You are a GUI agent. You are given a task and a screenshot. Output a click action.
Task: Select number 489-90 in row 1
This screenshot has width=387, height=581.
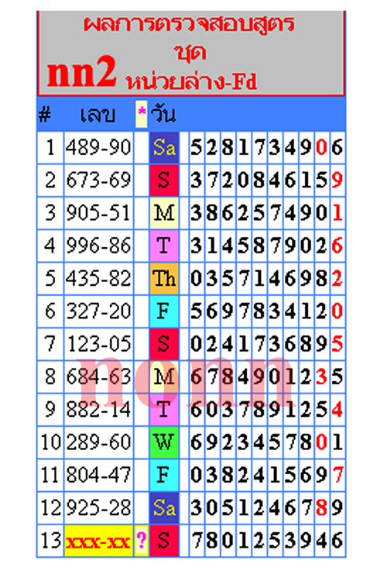click(x=98, y=147)
